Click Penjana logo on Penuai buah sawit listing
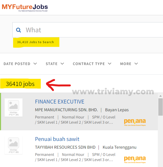 [x=135, y=160]
